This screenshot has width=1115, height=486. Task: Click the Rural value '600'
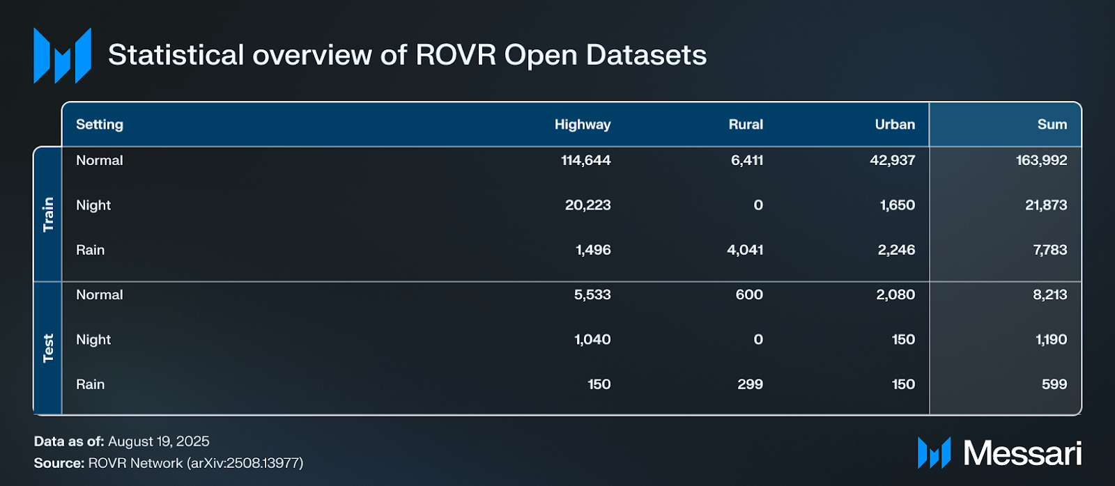click(x=749, y=295)
